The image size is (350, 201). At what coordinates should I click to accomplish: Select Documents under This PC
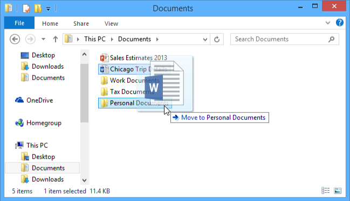coord(43,168)
